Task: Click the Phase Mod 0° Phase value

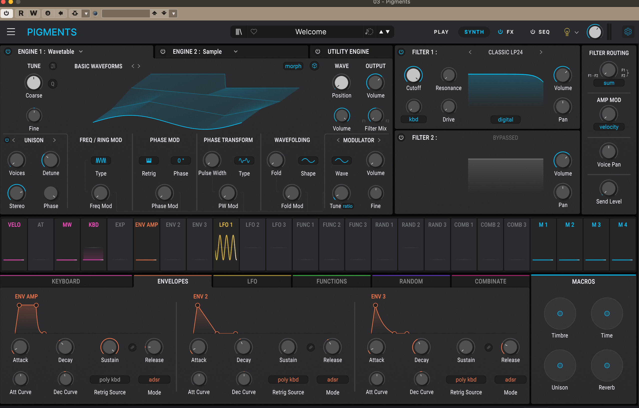Action: pos(181,160)
